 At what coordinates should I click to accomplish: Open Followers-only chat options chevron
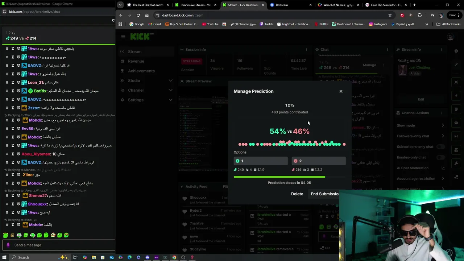[443, 136]
